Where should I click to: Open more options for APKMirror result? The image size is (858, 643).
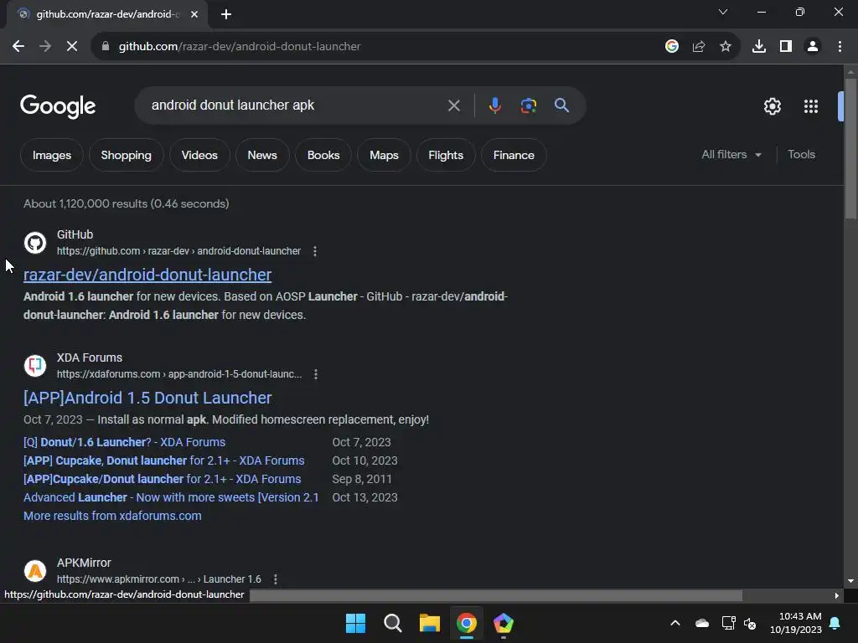[x=275, y=579]
